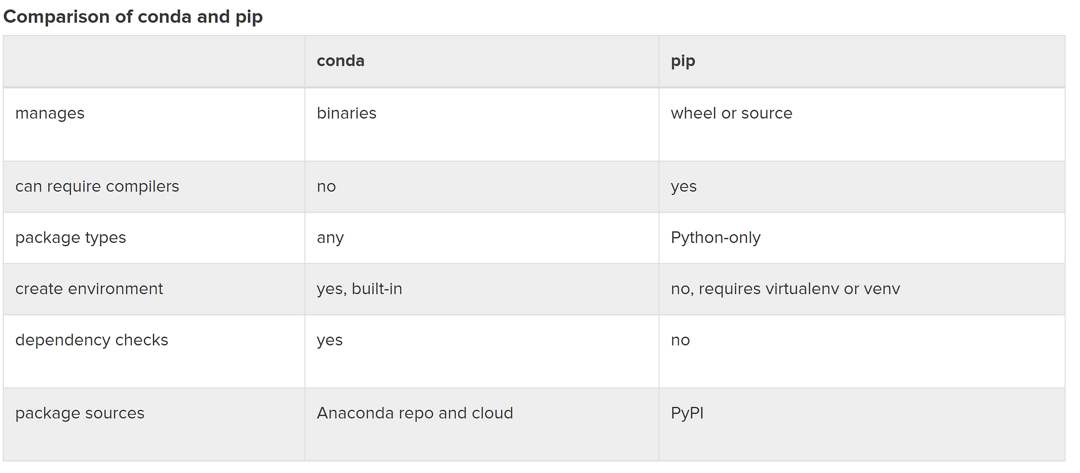Click the 'any' cell

tap(330, 238)
